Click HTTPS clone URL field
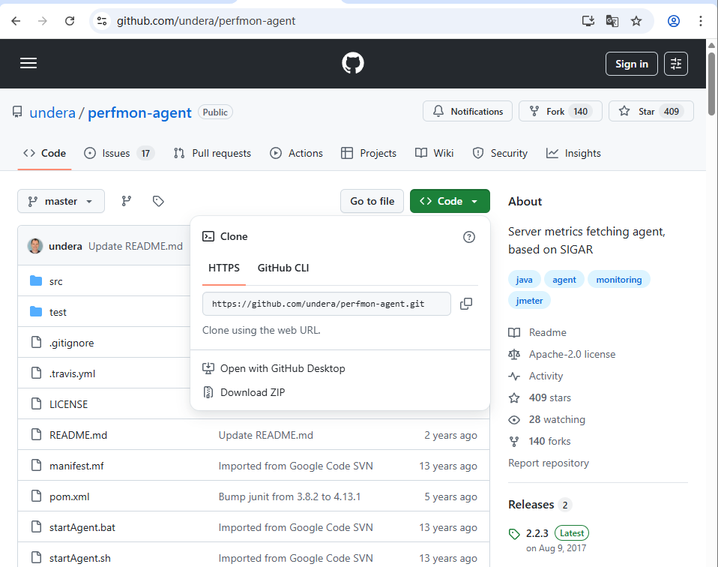 327,304
